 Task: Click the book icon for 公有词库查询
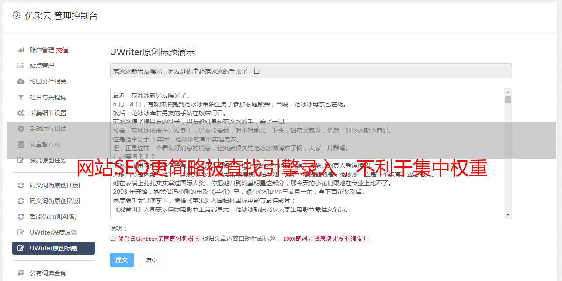[21, 273]
